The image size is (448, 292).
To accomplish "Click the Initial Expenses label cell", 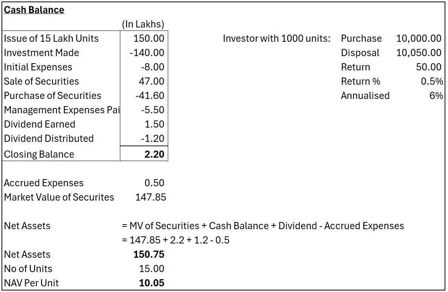I will pos(38,67).
